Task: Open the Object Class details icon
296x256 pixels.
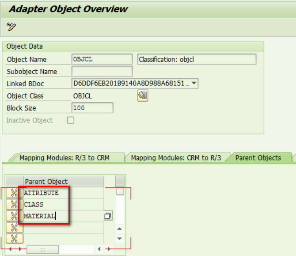Action: coord(143,96)
